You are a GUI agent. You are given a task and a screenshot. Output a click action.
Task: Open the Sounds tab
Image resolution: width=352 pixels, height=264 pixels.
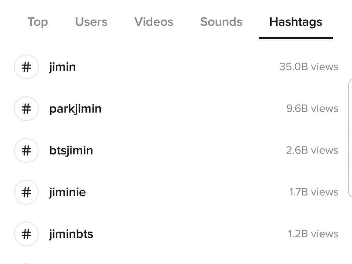221,22
